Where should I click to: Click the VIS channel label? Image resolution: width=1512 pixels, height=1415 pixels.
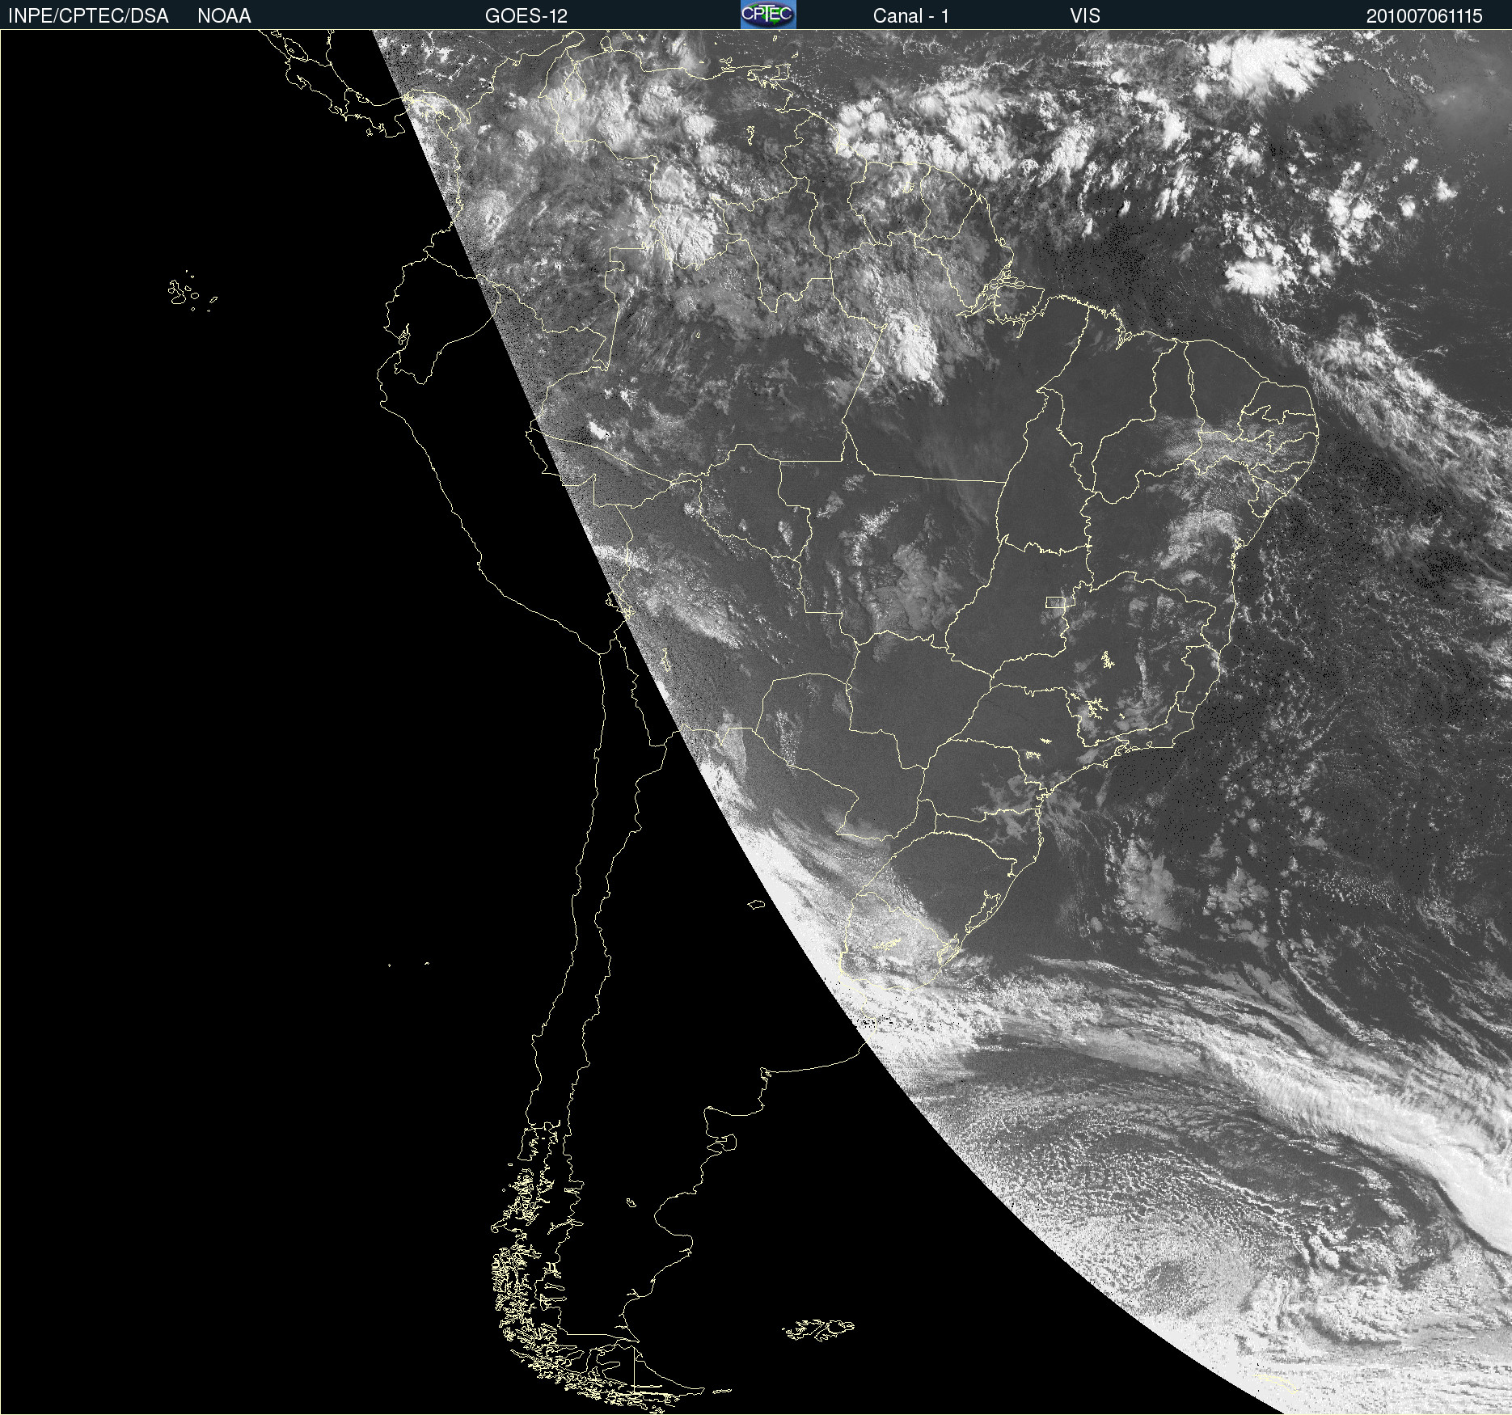point(1085,16)
